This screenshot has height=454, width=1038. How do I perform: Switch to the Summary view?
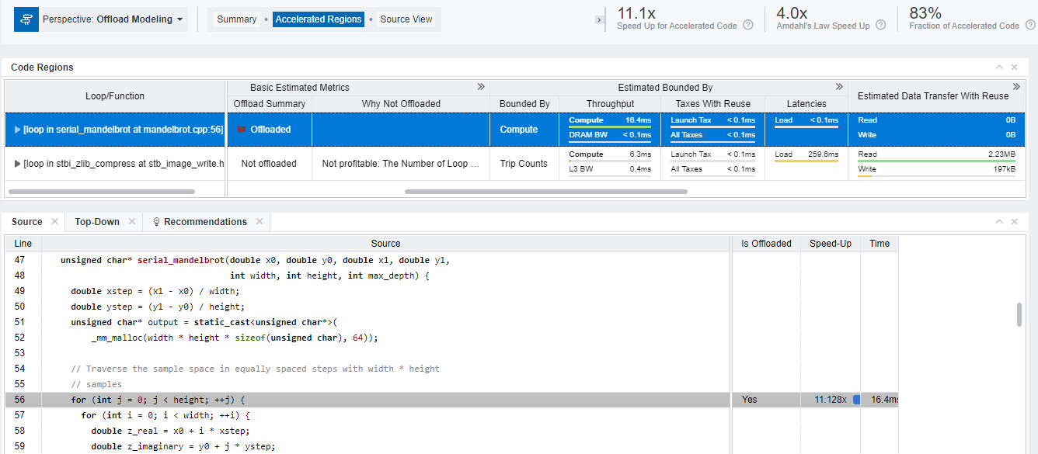(x=236, y=19)
